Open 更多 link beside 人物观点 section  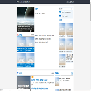coord(33,35)
